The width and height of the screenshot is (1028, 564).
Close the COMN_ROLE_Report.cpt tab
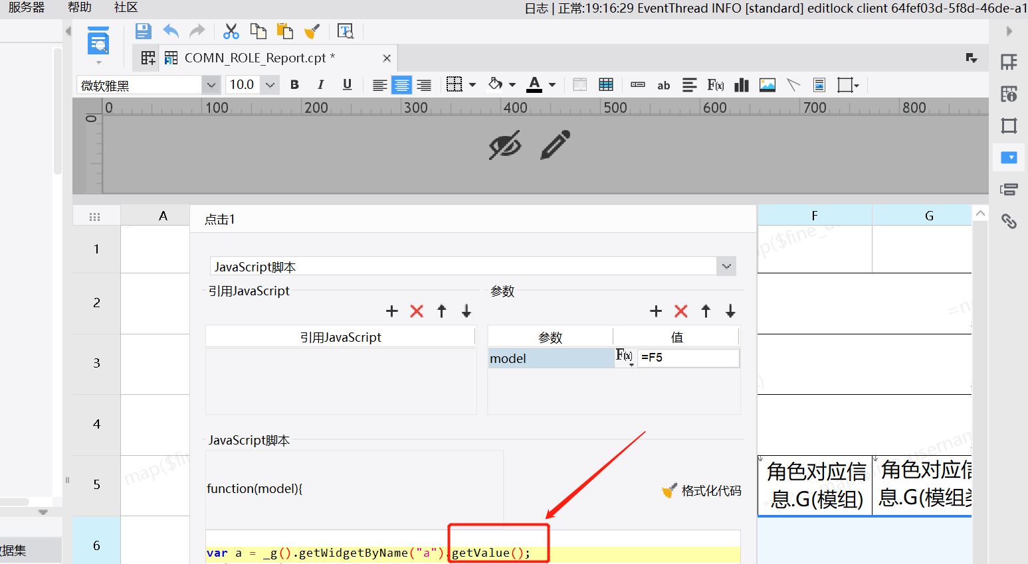click(x=387, y=58)
